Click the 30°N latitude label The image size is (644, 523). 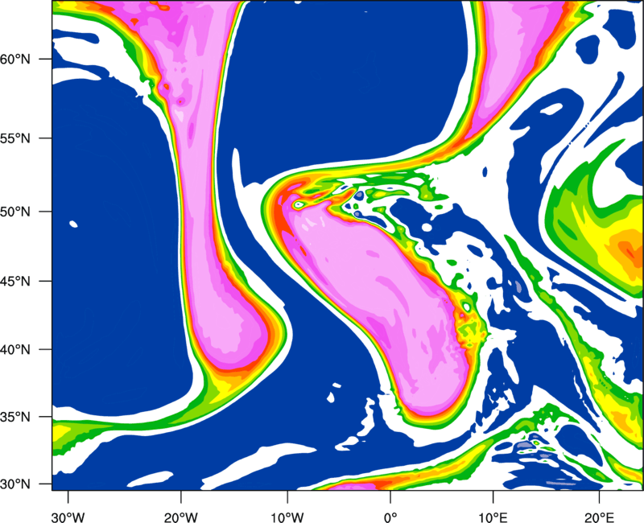click(x=15, y=484)
